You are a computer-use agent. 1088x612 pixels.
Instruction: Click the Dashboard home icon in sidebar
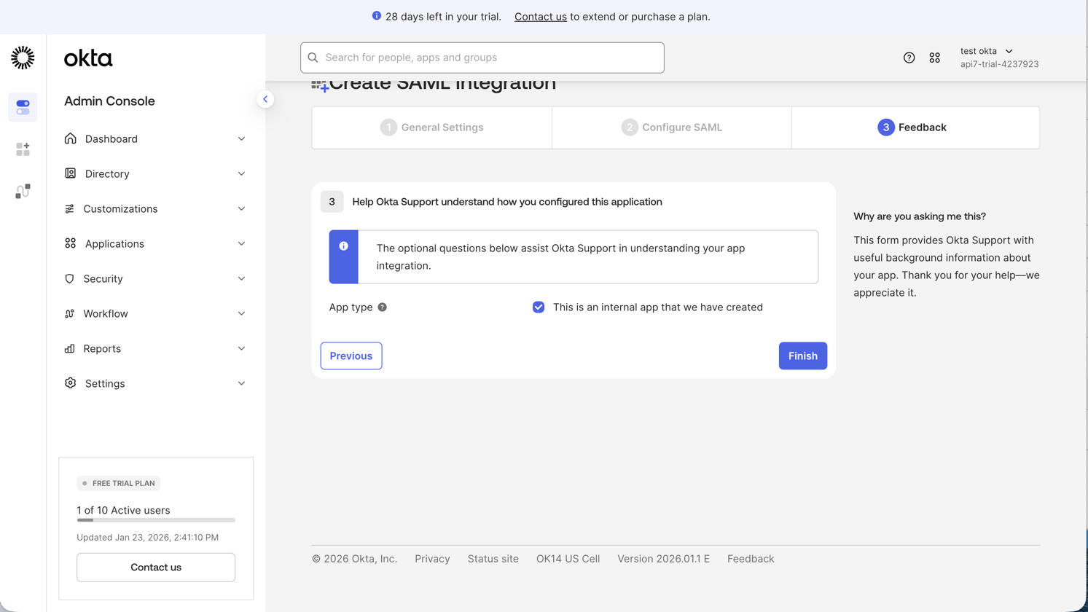70,138
